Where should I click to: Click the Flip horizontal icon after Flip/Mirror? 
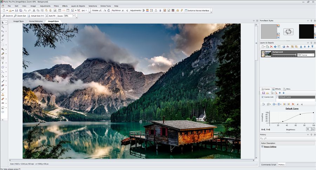pos(123,10)
